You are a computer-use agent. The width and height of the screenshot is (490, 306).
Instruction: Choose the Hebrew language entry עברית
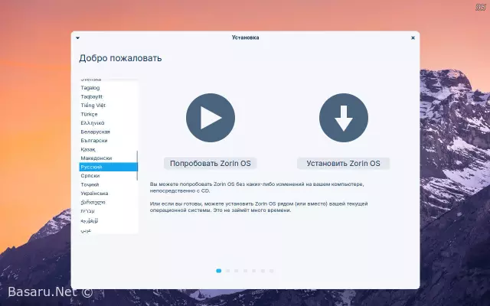(108, 211)
